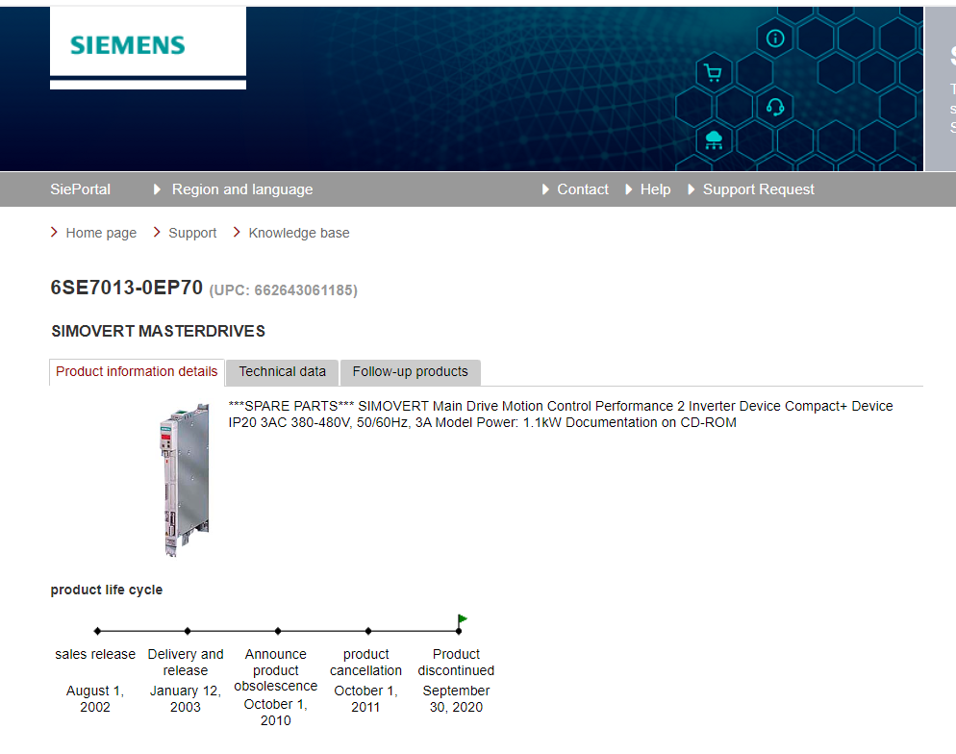Click the sales release timeline marker
The width and height of the screenshot is (956, 754).
pyautogui.click(x=97, y=631)
